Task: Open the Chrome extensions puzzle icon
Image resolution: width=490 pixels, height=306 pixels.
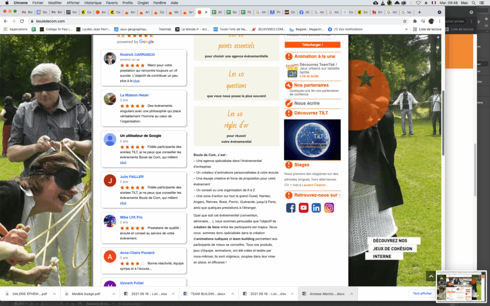Action: 415,21
